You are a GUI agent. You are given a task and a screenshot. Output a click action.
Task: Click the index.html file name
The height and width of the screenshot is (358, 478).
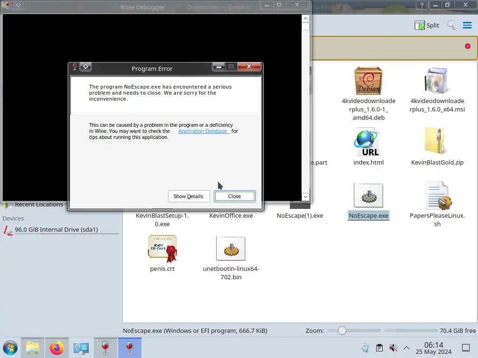point(369,163)
